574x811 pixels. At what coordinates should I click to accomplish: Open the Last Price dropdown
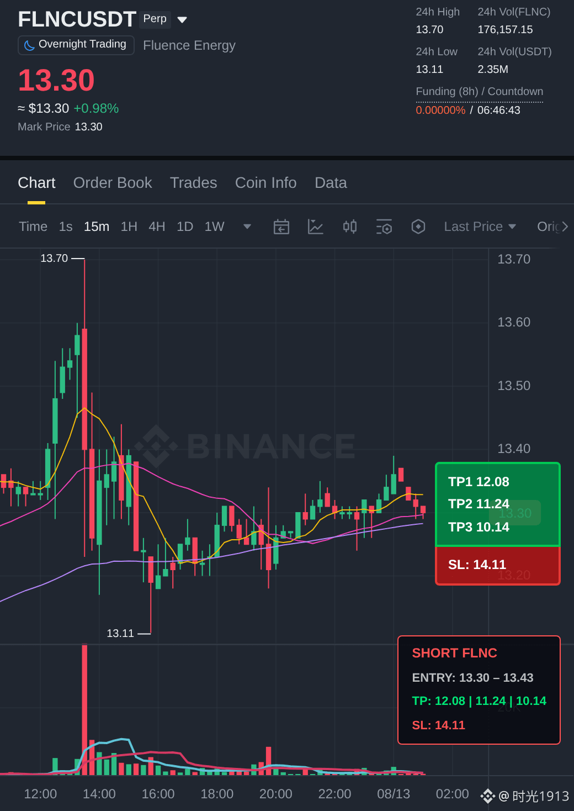click(480, 227)
